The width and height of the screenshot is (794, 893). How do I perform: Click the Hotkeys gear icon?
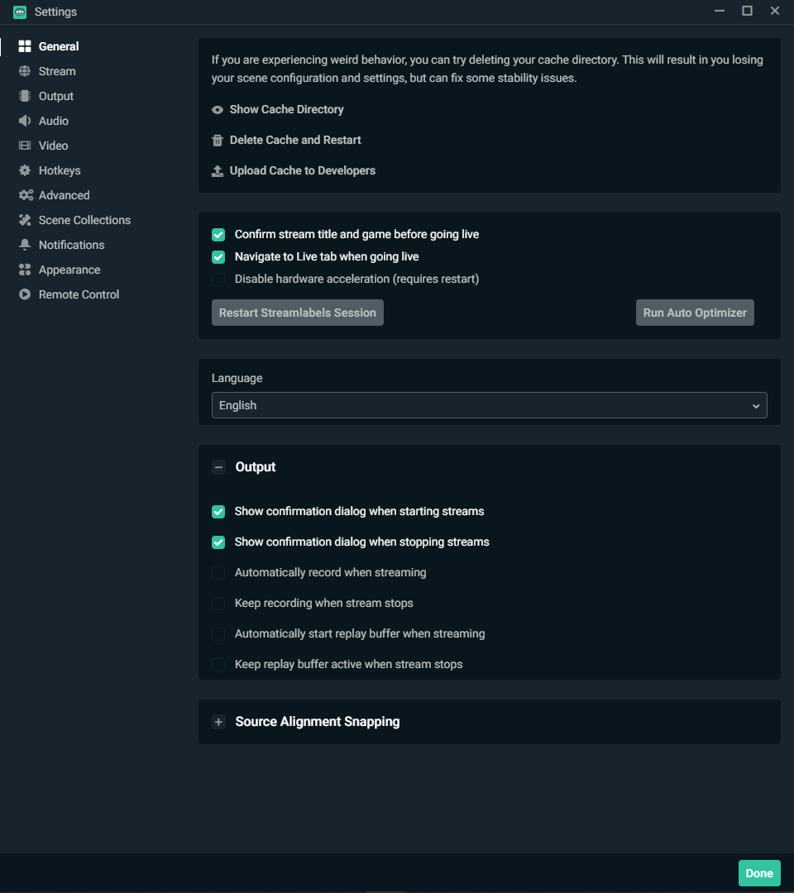coord(25,170)
